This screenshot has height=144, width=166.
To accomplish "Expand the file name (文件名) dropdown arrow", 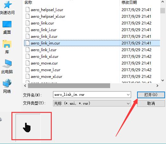I will pos(128,95).
